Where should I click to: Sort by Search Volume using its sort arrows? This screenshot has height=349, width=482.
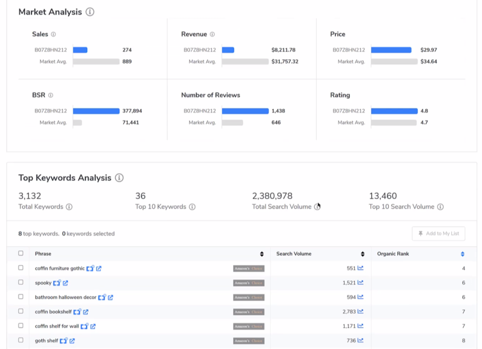[362, 254]
